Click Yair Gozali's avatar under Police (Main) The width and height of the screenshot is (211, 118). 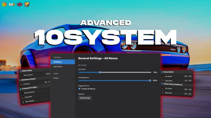[x=163, y=76]
